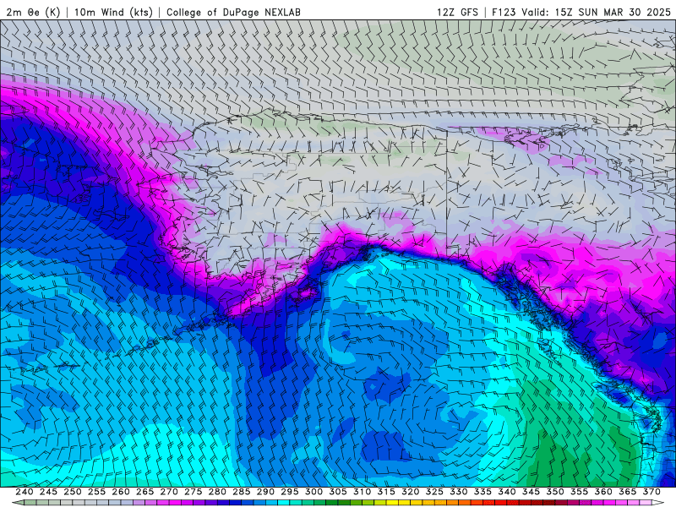The height and width of the screenshot is (507, 676).
Task: Select the 270 legend value
Action: tap(169, 492)
